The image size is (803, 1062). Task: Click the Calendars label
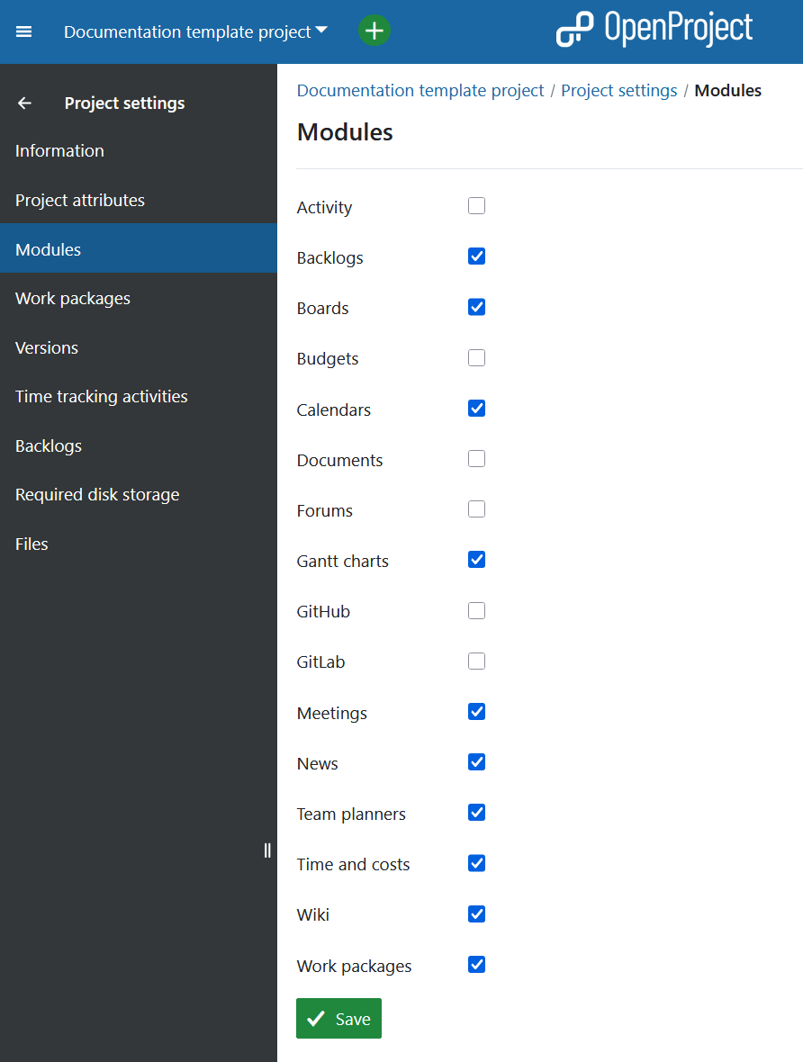click(x=334, y=410)
